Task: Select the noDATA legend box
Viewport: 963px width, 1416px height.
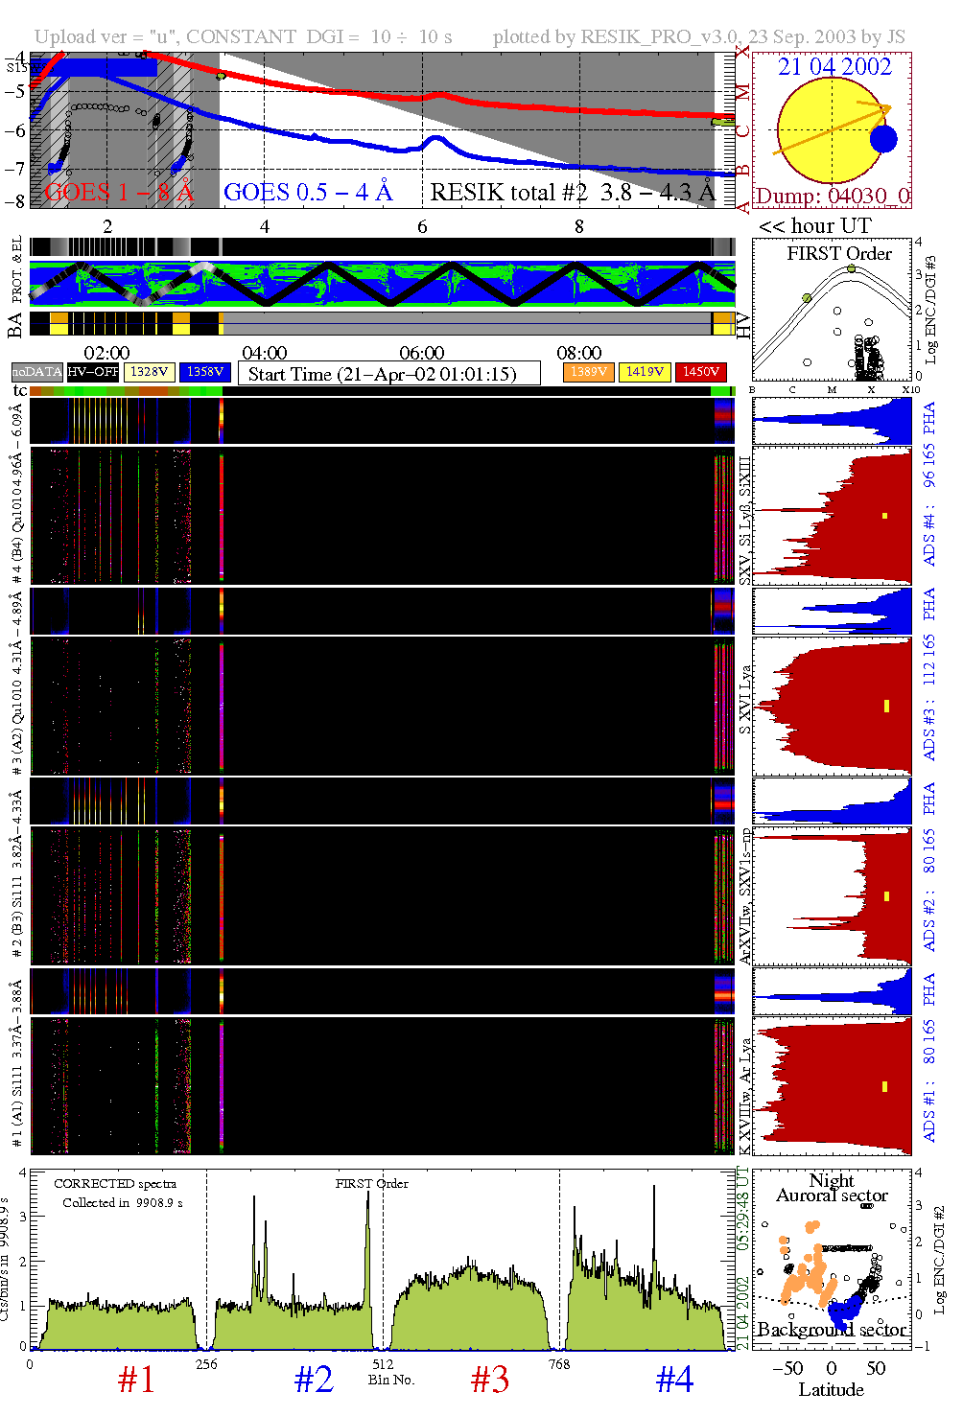Action: [36, 372]
